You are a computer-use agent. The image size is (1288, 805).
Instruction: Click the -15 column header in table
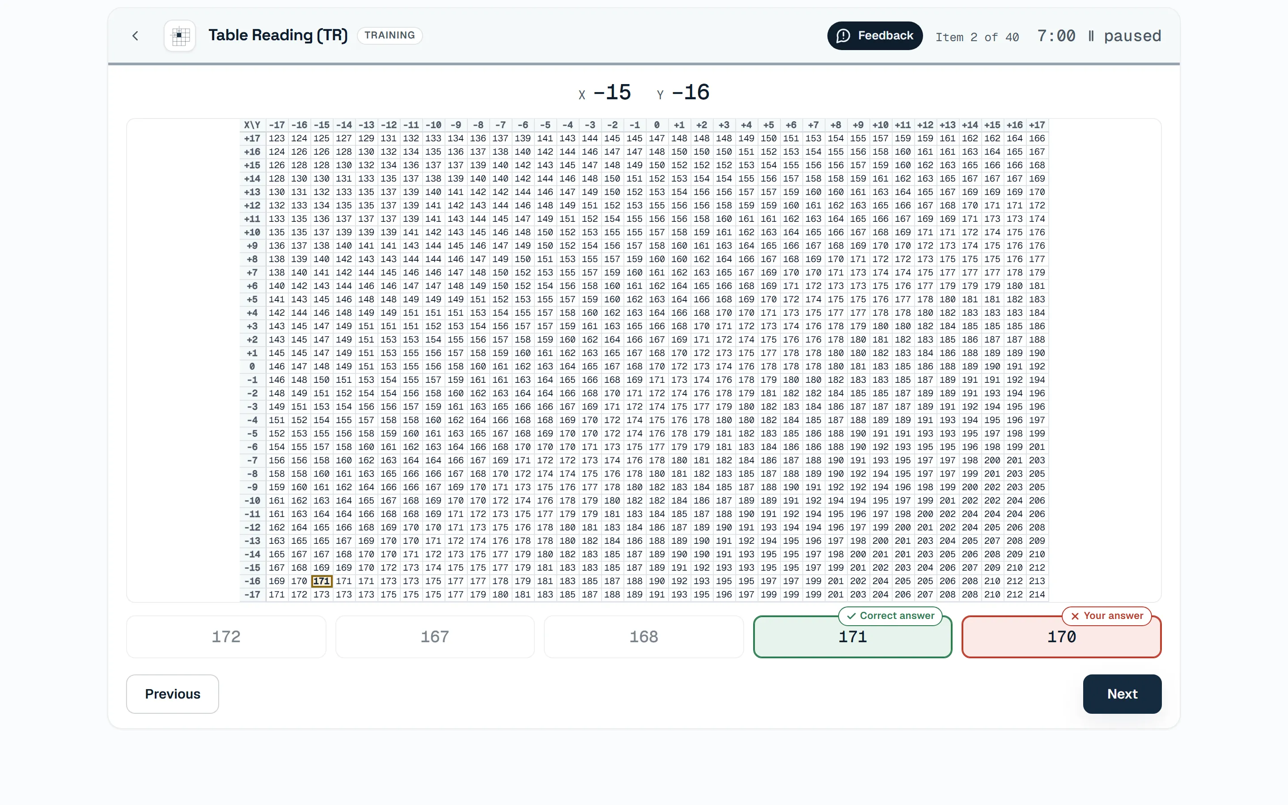pyautogui.click(x=322, y=125)
